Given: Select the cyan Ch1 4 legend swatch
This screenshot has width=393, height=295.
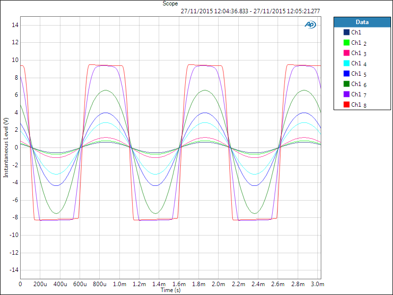Looking at the screenshot, I should pyautogui.click(x=346, y=63).
